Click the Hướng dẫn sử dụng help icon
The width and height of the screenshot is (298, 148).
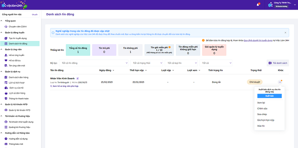[6, 139]
